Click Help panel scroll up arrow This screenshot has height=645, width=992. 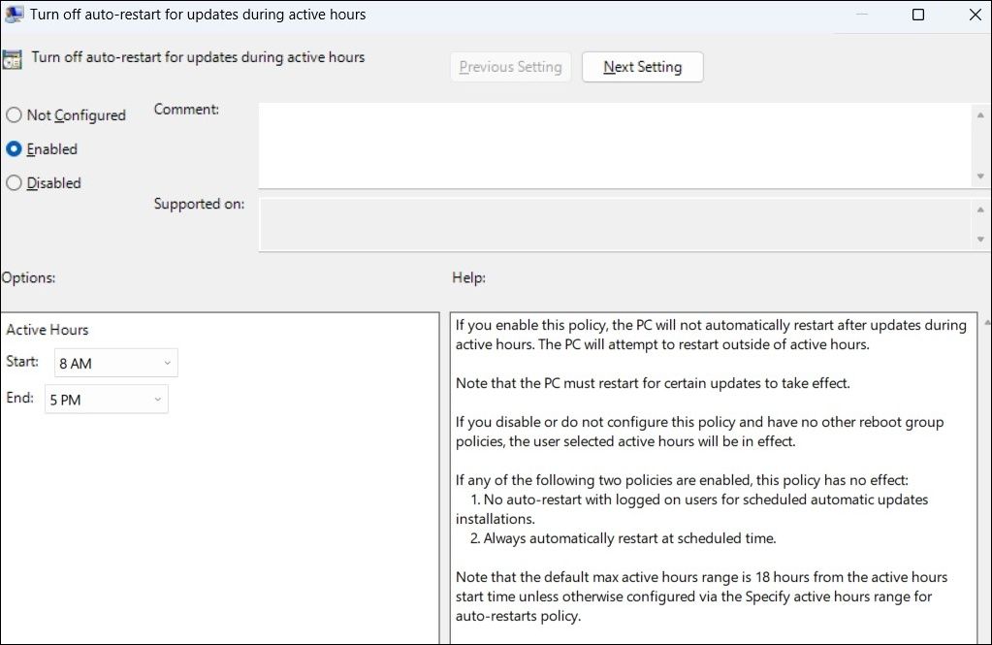coord(986,322)
